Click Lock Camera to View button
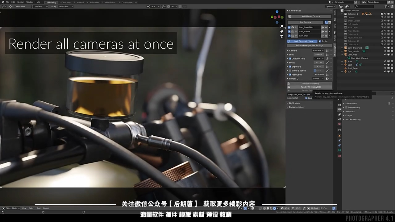The width and height of the screenshot is (395, 222). [x=302, y=41]
